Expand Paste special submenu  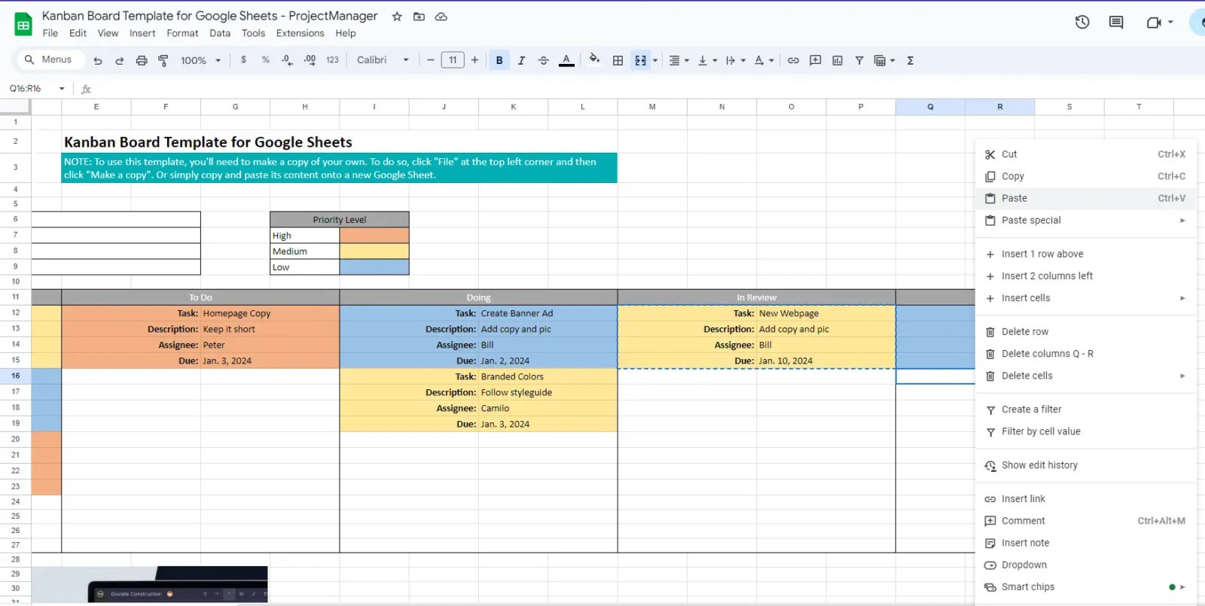pyautogui.click(x=1085, y=220)
